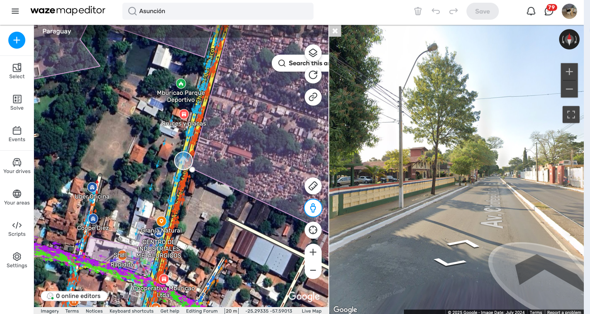Click the refresh map data icon
590x314 pixels.
(x=313, y=75)
